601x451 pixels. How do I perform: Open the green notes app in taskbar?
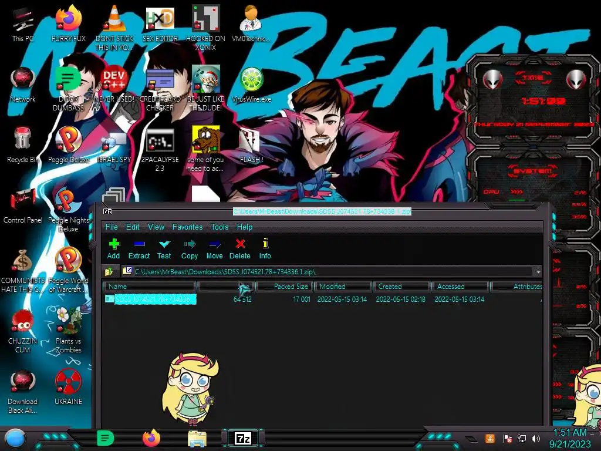click(106, 438)
